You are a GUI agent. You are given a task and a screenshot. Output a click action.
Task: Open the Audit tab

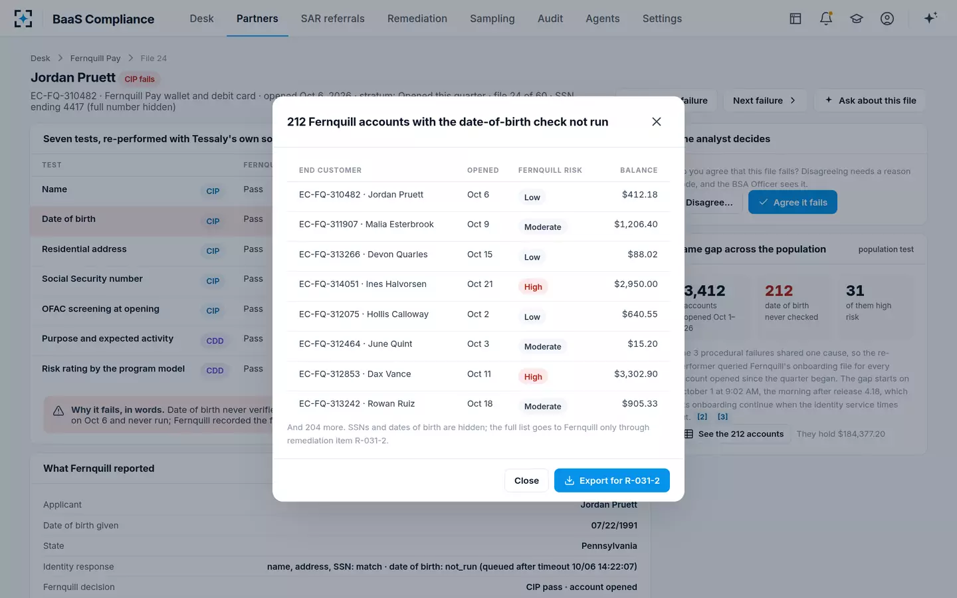coord(550,19)
